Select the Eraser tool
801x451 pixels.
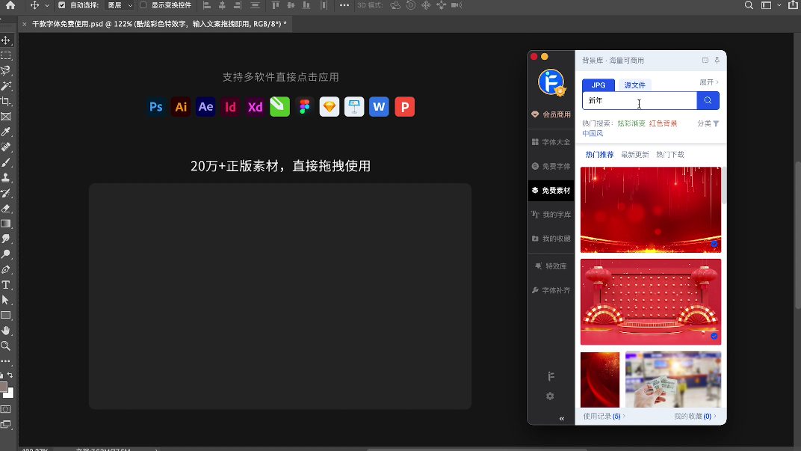pyautogui.click(x=6, y=209)
